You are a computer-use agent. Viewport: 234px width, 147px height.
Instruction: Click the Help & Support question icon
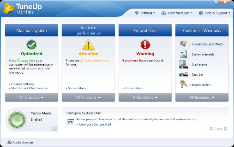[x=201, y=13]
